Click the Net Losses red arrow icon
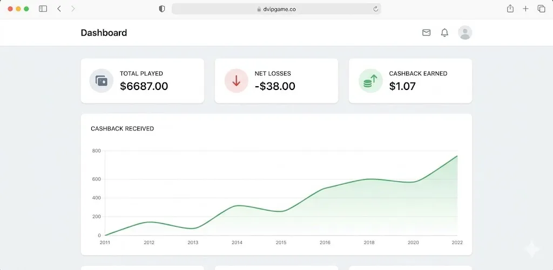Screen dimensions: 553x270 (x=237, y=81)
